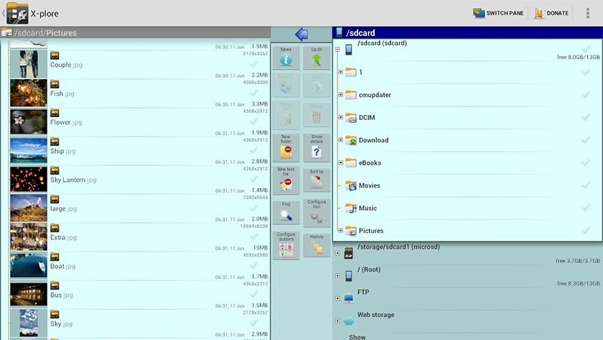Click the Delete trash can button
This screenshot has height=340, width=603.
point(317,115)
